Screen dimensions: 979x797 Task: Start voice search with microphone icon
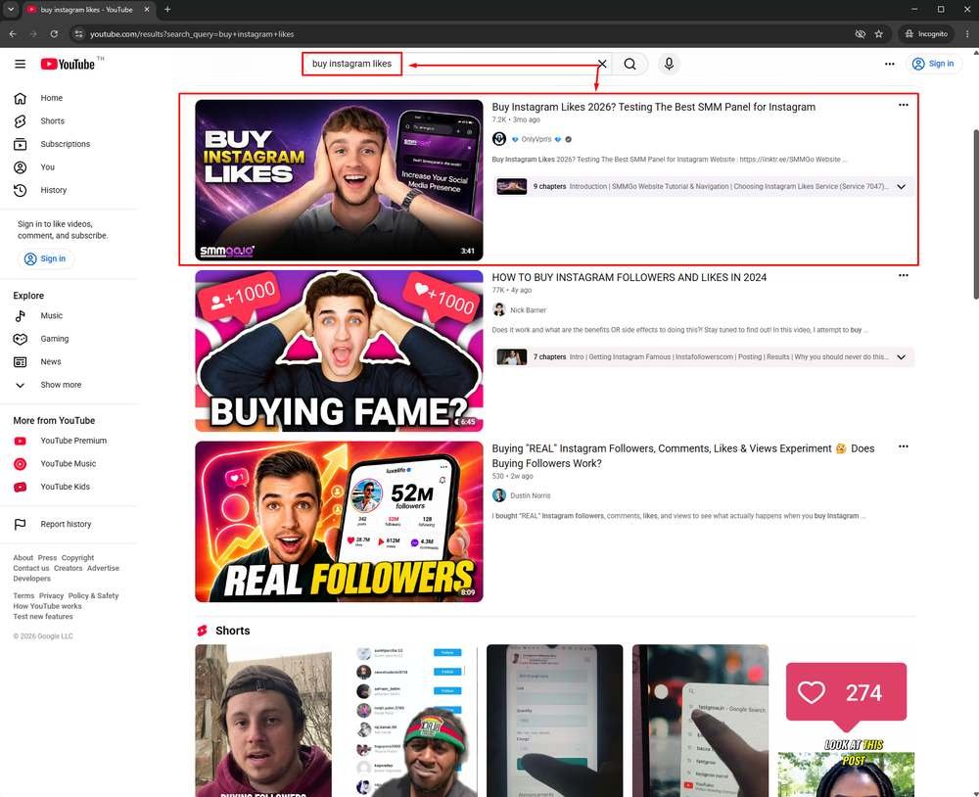click(x=669, y=64)
